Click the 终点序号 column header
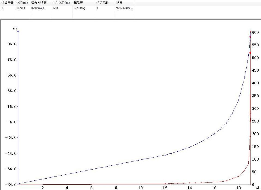This screenshot has width=261, height=190. [7, 2]
